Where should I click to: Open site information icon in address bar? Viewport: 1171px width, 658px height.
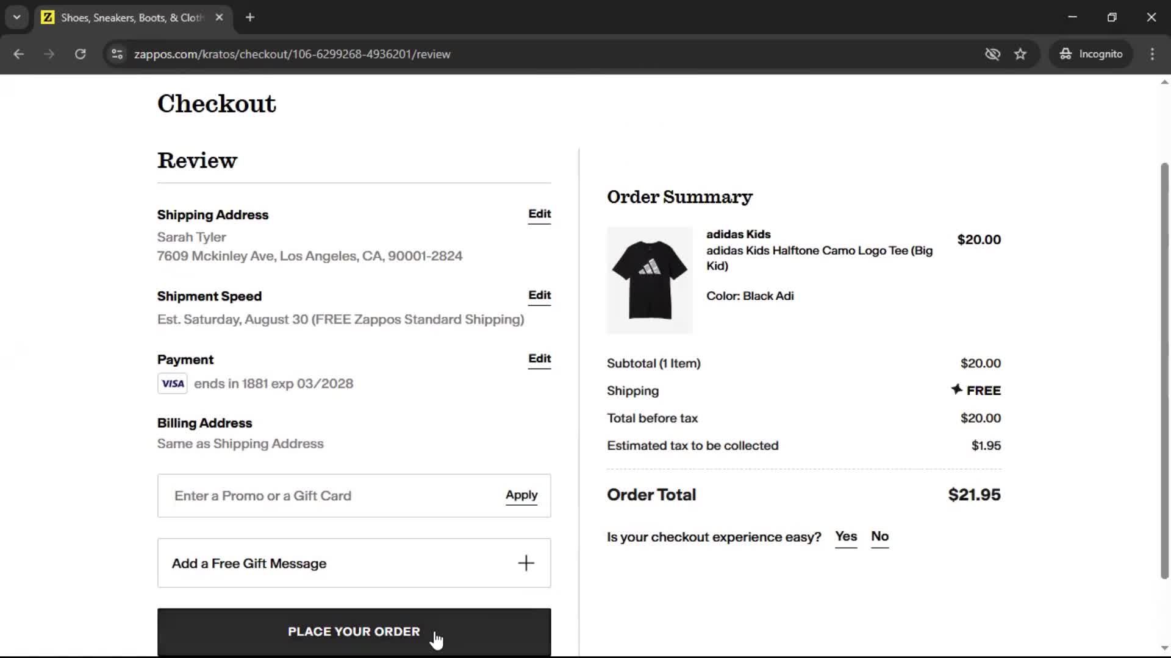[x=117, y=54]
